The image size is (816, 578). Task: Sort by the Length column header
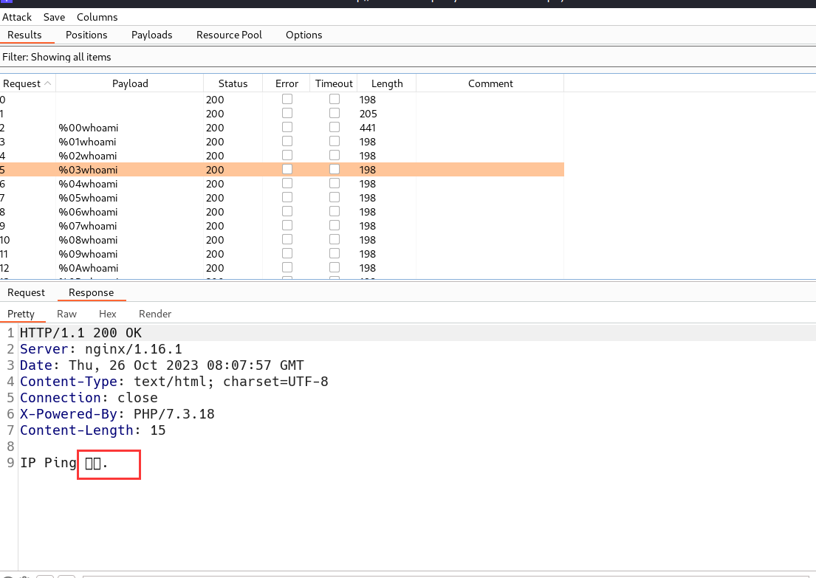click(387, 83)
